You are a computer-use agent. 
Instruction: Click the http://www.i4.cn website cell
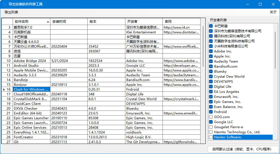181,27
